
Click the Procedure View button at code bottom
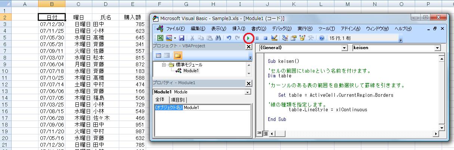(x=260, y=133)
